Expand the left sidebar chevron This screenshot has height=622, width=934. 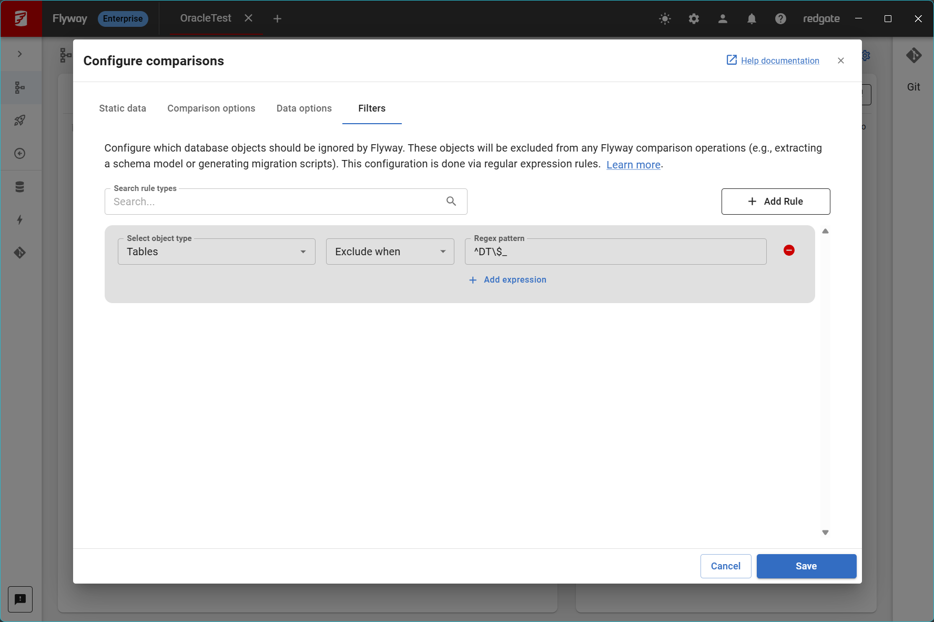click(20, 54)
